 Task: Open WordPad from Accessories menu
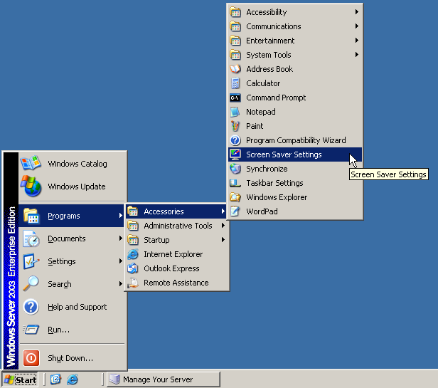[x=262, y=211]
